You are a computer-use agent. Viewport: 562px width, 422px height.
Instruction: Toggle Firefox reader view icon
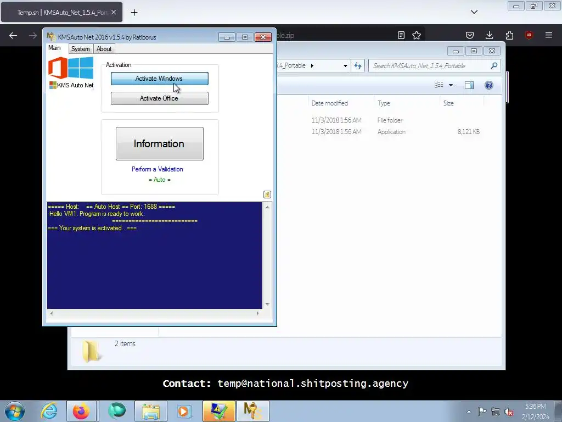click(x=401, y=35)
